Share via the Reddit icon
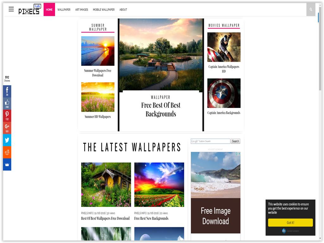 pos(7,152)
